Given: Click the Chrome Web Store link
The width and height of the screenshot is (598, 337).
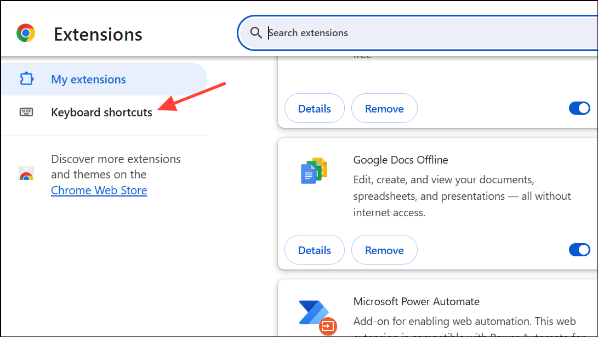Looking at the screenshot, I should point(99,190).
